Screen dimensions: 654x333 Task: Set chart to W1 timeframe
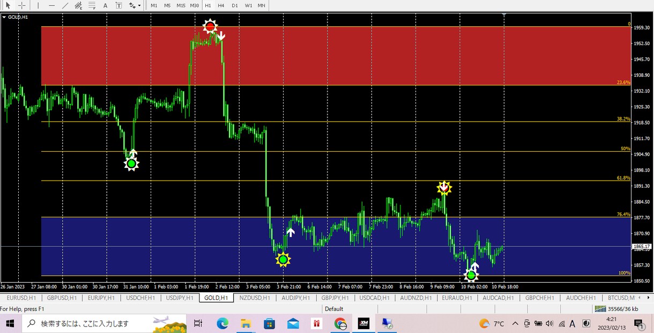click(248, 5)
